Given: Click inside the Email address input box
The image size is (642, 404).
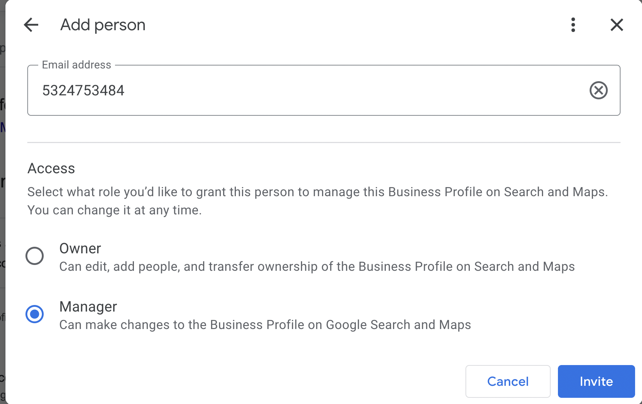Looking at the screenshot, I should click(x=328, y=90).
